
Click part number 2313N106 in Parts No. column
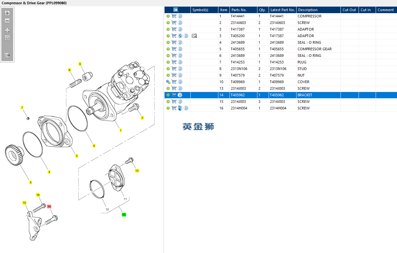pos(243,69)
